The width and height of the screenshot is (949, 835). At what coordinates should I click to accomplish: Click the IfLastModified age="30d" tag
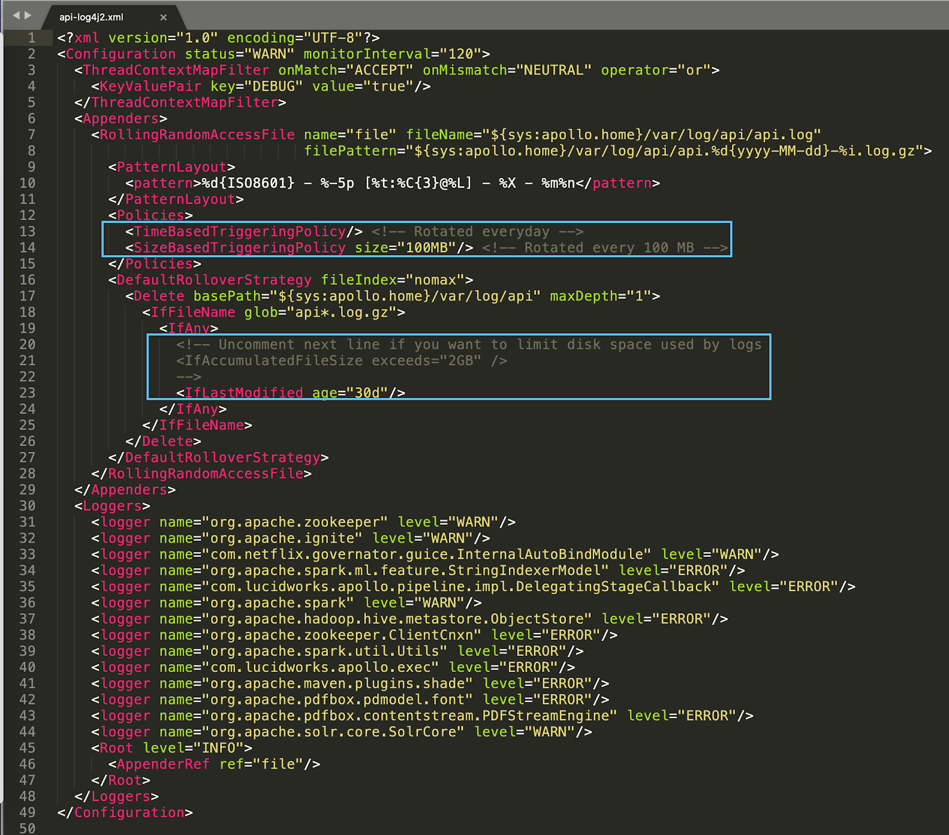click(x=291, y=393)
